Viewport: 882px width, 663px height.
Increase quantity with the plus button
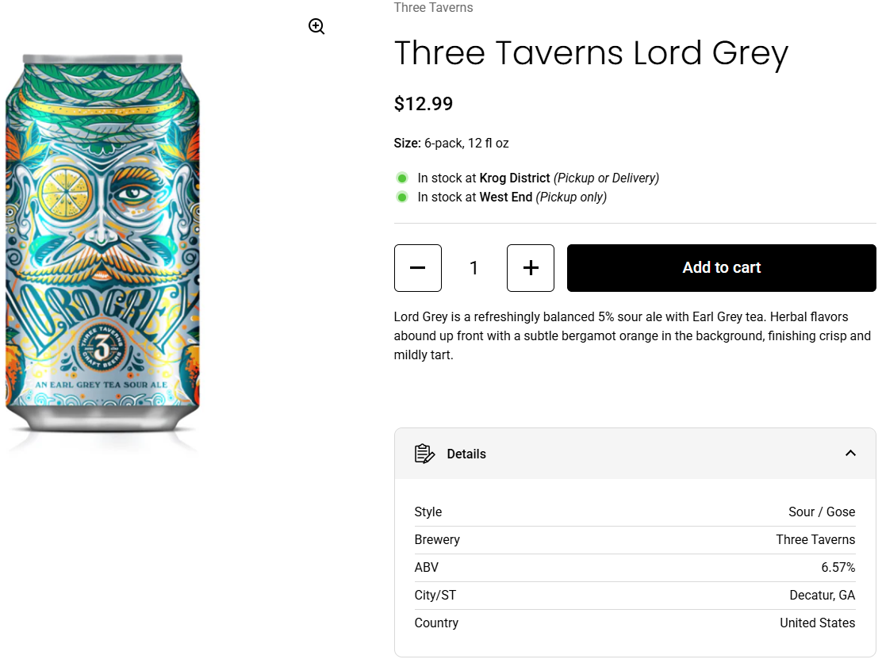pyautogui.click(x=531, y=268)
